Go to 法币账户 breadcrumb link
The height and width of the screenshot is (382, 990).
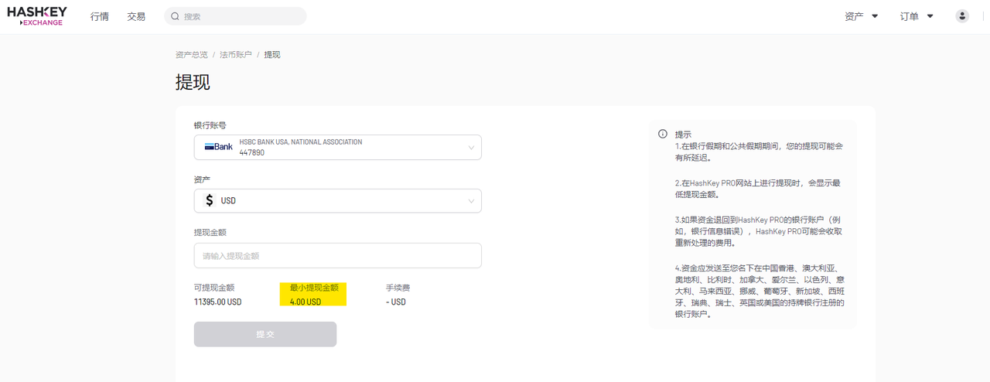pos(236,55)
